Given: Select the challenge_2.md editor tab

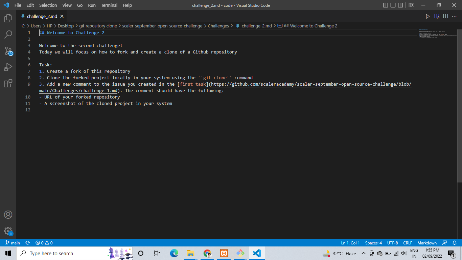Looking at the screenshot, I should pos(42,16).
